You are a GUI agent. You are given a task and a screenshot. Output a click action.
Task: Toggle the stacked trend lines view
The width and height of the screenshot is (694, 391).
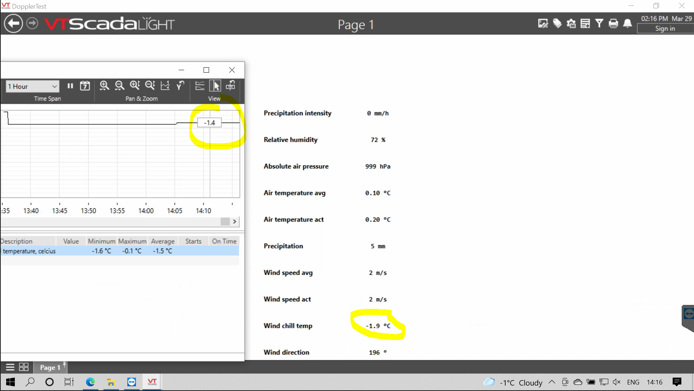coord(200,86)
